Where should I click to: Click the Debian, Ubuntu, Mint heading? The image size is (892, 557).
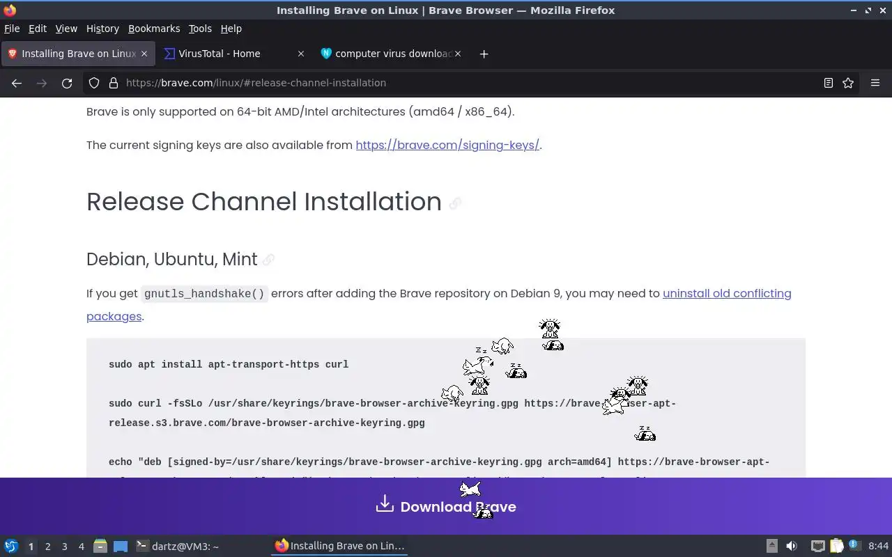tap(172, 259)
